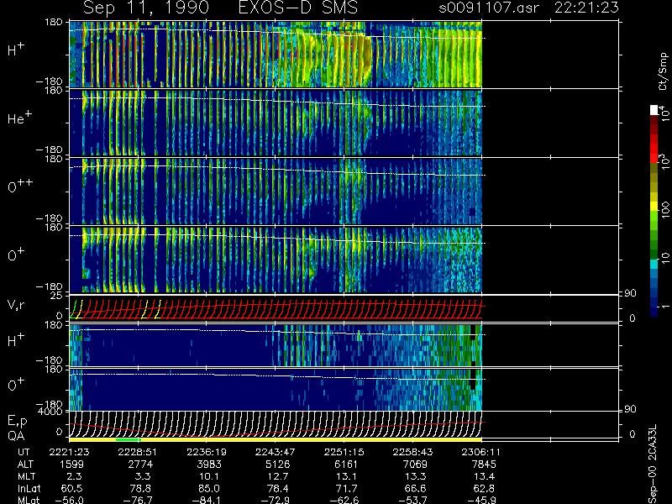Screen dimensions: 672x504
Task: Click the header time '22:21:23'
Action: point(586,8)
